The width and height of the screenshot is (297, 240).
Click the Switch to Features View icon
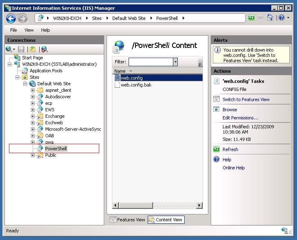pyautogui.click(x=216, y=99)
